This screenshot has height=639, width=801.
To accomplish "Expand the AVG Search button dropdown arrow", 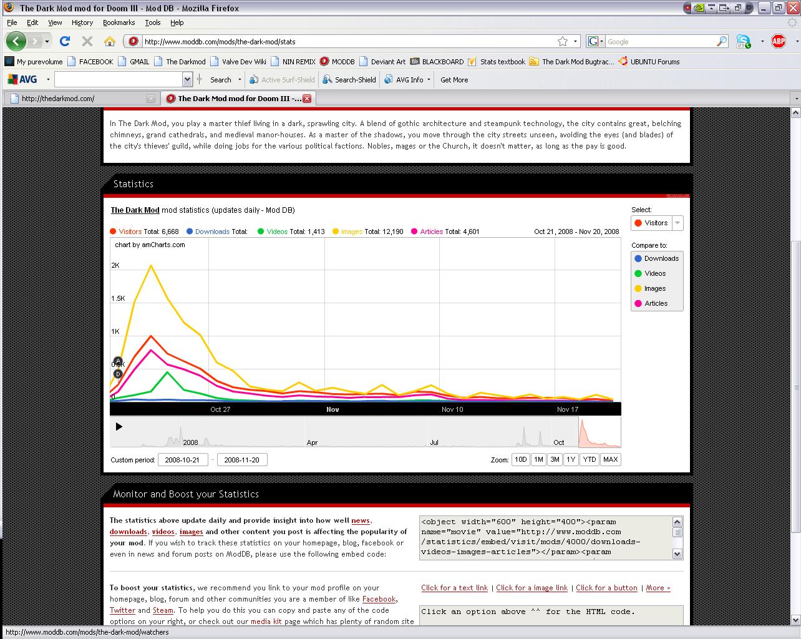I will (x=240, y=80).
